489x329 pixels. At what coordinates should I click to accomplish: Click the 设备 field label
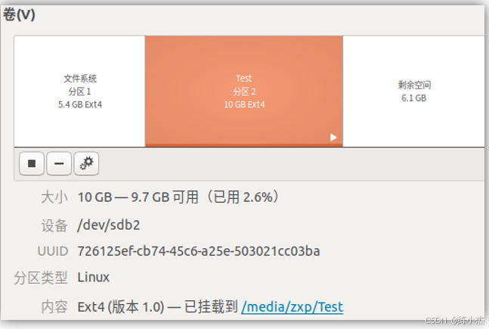coord(54,225)
